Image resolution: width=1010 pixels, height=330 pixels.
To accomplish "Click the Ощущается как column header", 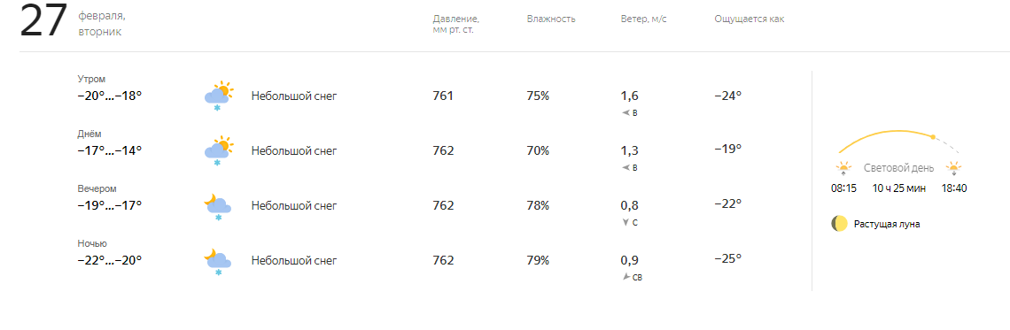I will [750, 19].
